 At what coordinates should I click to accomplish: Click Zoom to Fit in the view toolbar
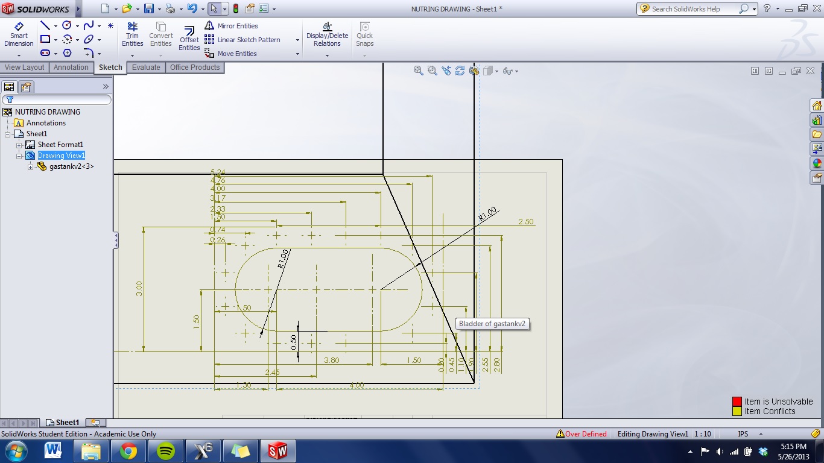click(418, 71)
